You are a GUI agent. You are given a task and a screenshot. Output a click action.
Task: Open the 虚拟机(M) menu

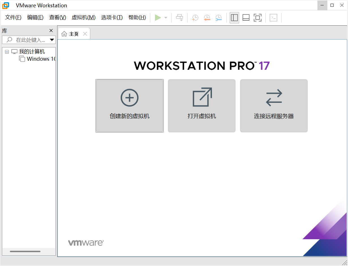coord(84,18)
